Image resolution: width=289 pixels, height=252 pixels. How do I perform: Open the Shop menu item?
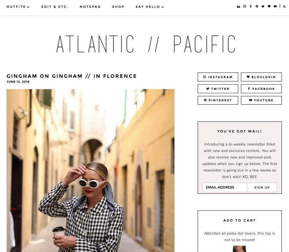118,7
